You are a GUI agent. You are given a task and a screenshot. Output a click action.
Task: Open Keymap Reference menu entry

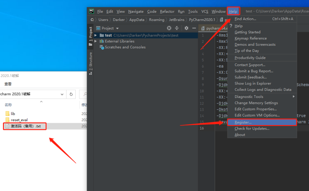pyautogui.click(x=262, y=38)
